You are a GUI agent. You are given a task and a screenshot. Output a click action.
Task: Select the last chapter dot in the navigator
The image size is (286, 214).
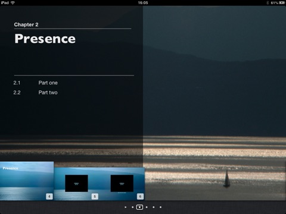[160, 207]
